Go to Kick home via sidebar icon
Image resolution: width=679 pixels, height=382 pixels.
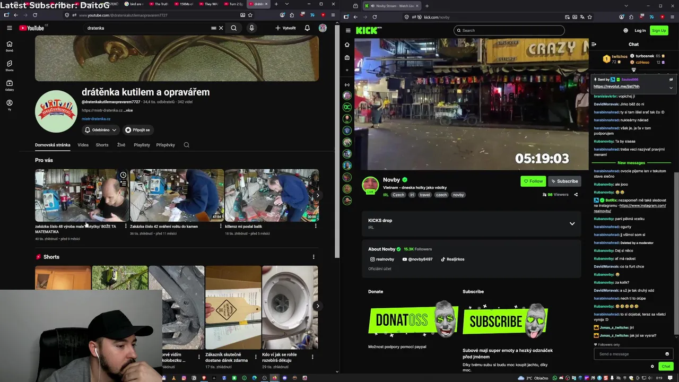pos(347,45)
